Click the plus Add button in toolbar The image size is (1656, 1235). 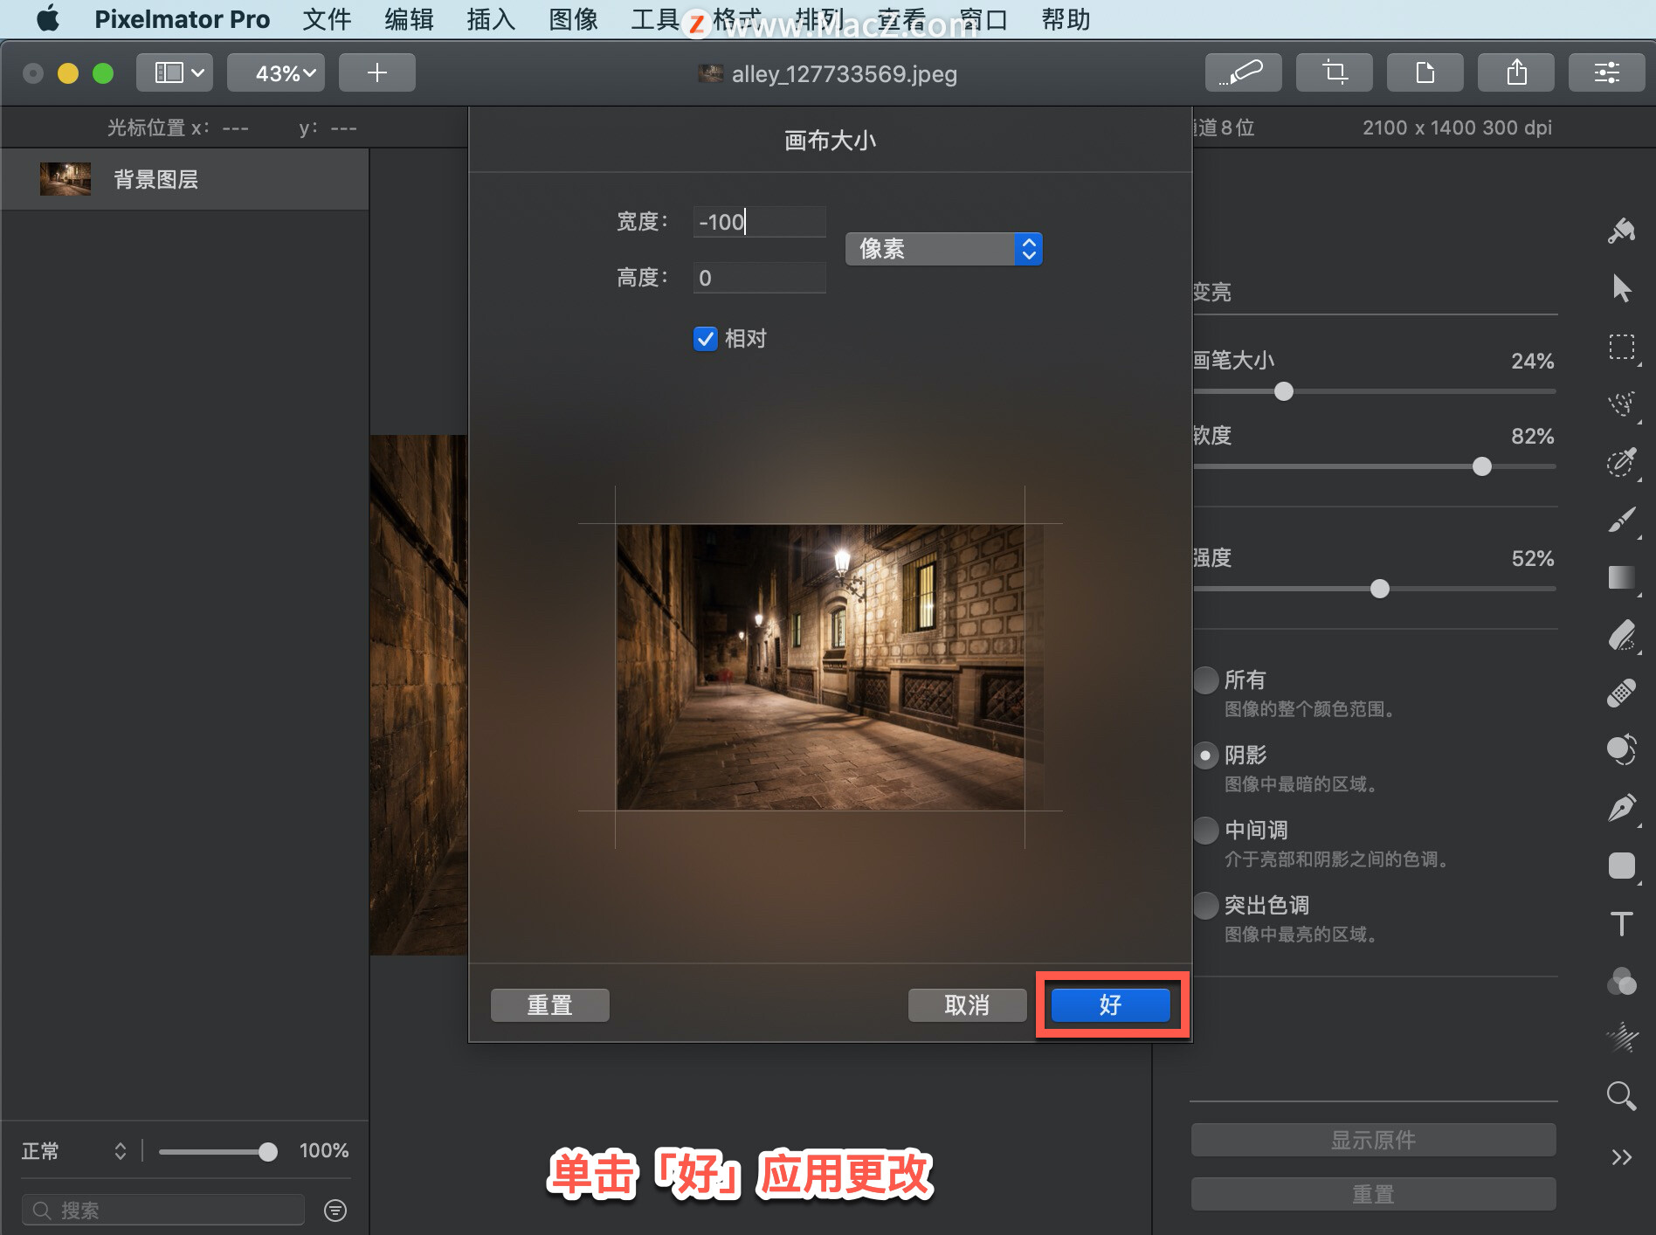tap(376, 72)
